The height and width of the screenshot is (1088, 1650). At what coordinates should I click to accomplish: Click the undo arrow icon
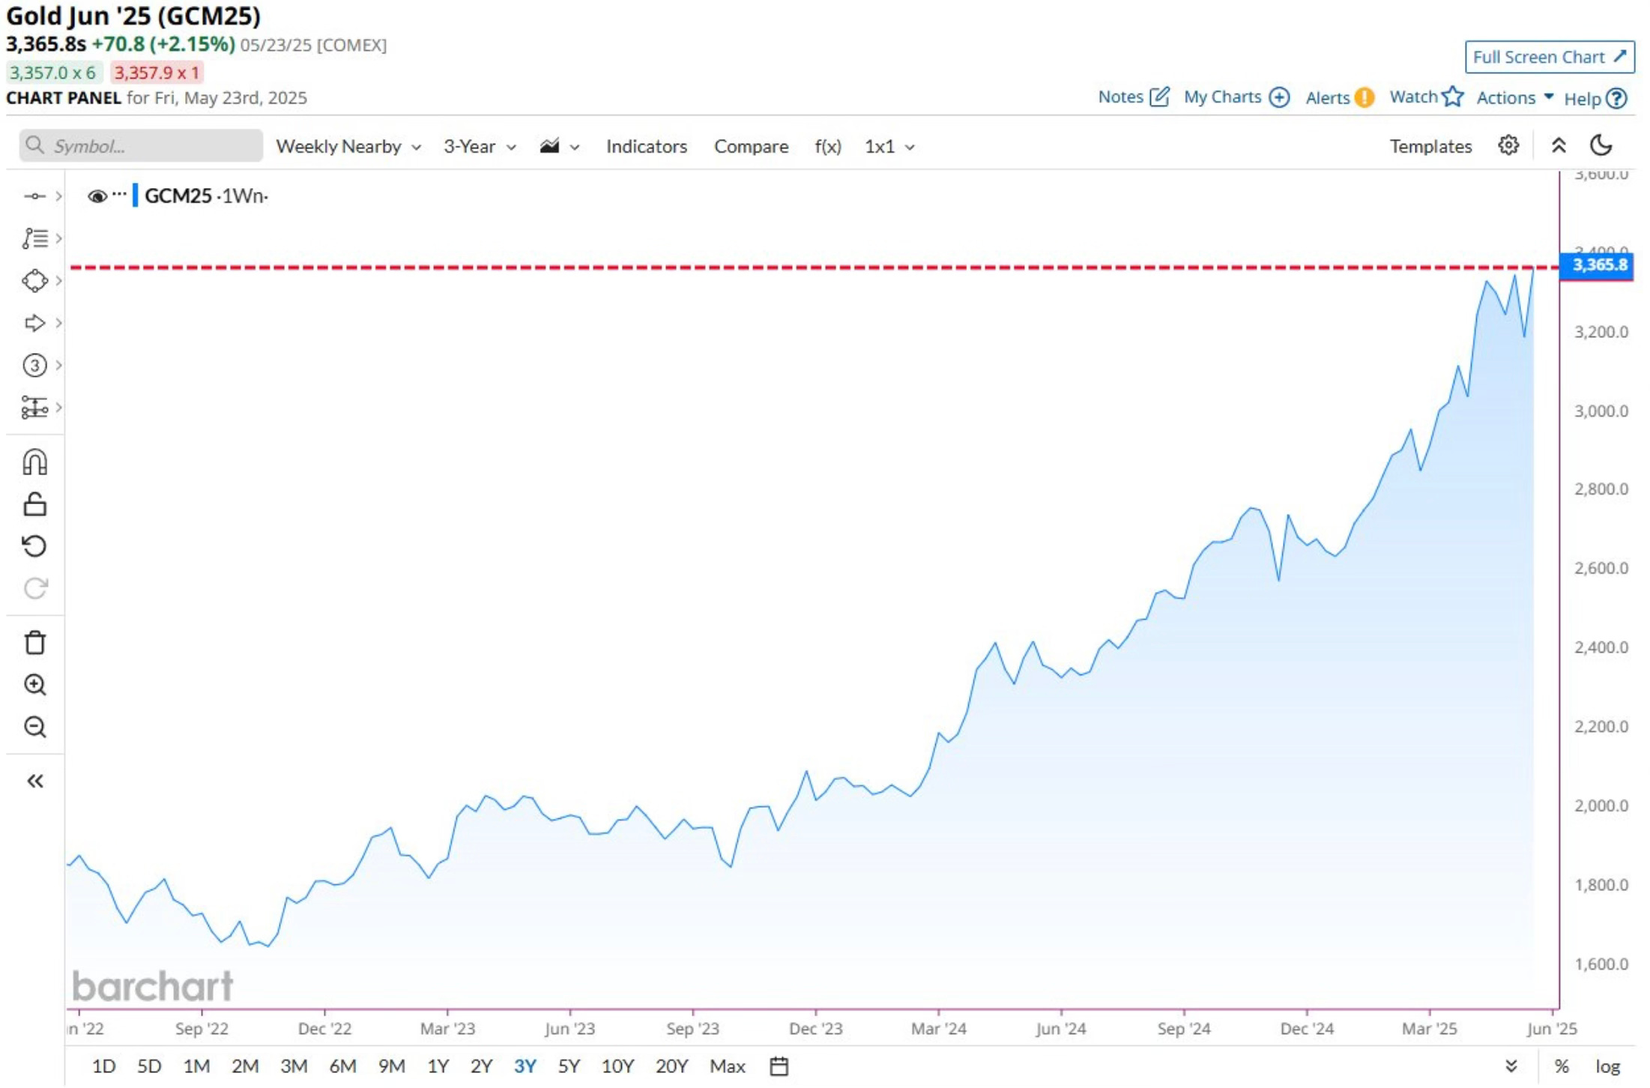point(35,546)
